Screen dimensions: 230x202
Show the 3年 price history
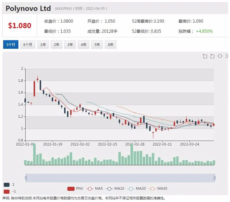pos(70,44)
